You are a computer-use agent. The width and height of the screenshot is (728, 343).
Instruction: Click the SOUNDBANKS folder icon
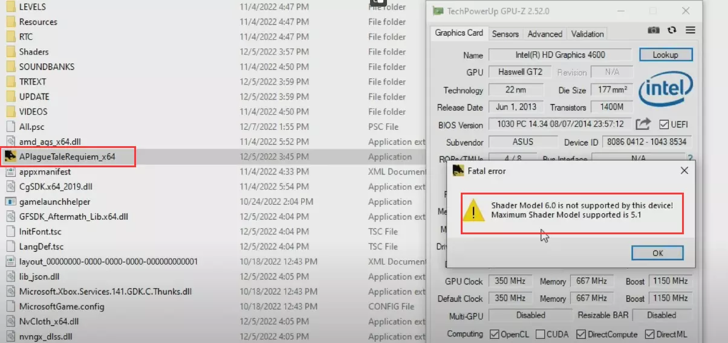10,66
